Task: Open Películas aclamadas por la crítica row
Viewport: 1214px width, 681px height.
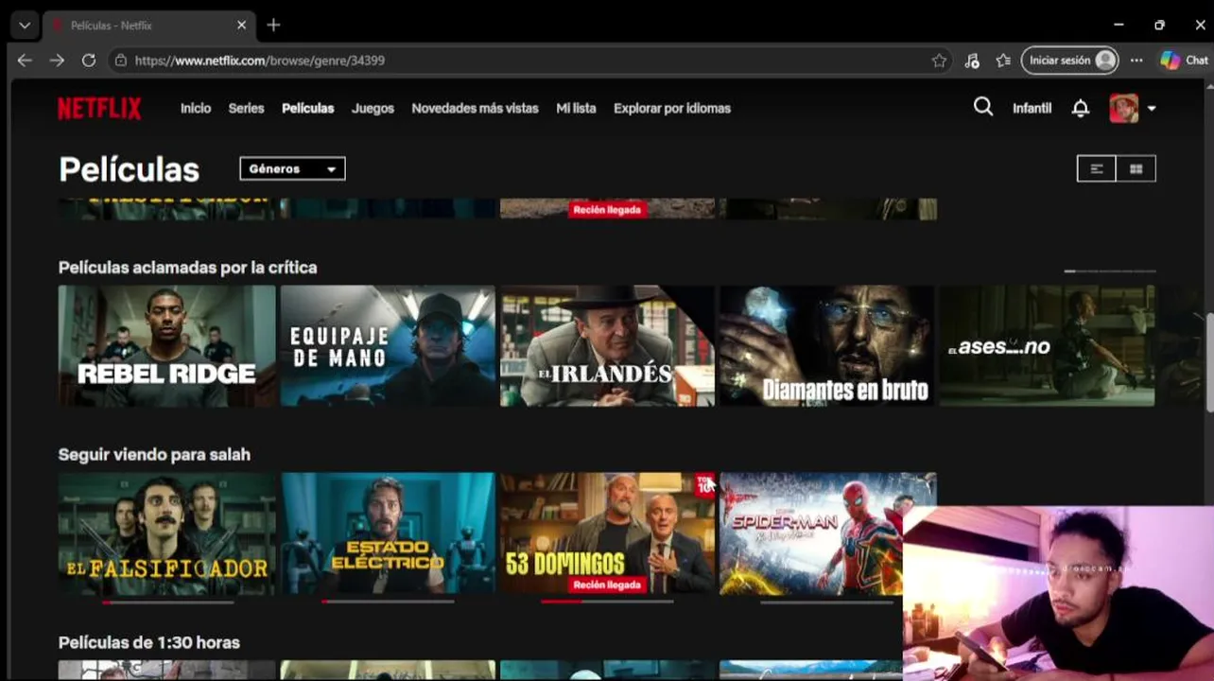Action: click(x=187, y=268)
